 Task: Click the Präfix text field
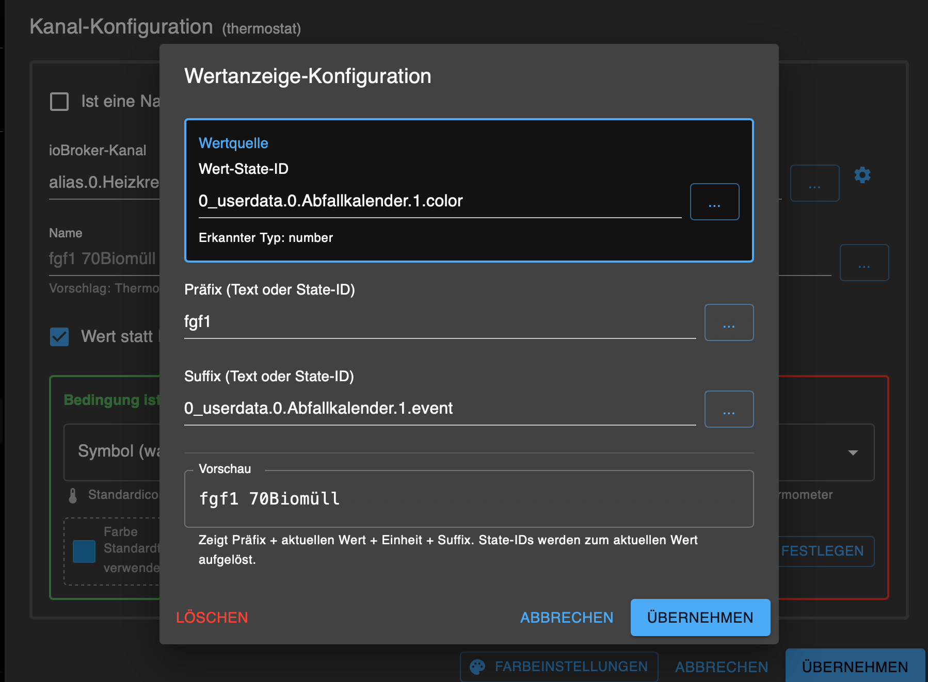(439, 322)
